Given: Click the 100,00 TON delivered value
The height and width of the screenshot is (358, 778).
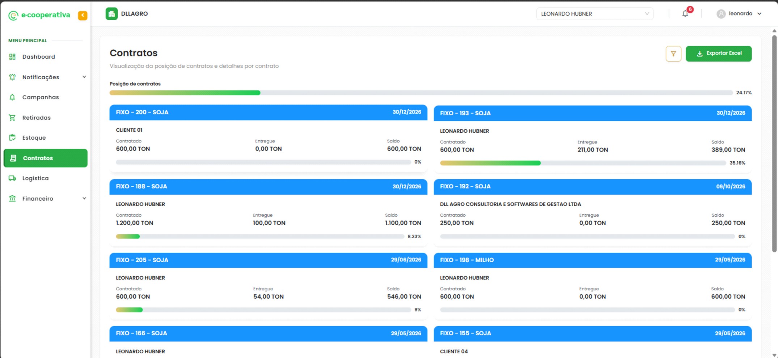Looking at the screenshot, I should coord(269,223).
